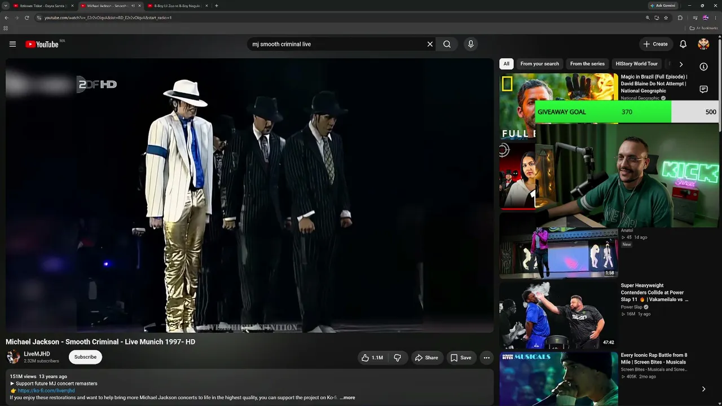Share this video
The height and width of the screenshot is (406, 722).
coord(426,358)
